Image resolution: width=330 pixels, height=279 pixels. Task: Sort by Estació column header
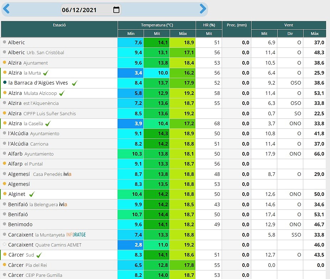(x=60, y=29)
